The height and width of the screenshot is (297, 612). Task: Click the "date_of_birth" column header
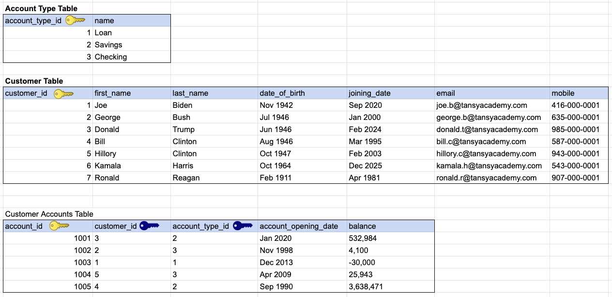pyautogui.click(x=303, y=93)
